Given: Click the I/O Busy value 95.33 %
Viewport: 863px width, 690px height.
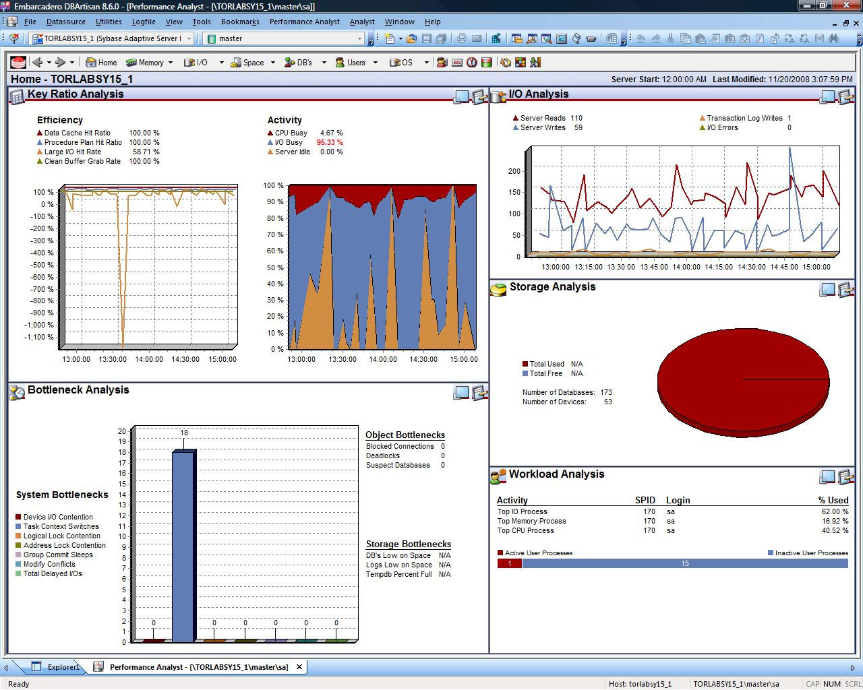Looking at the screenshot, I should click(x=330, y=142).
